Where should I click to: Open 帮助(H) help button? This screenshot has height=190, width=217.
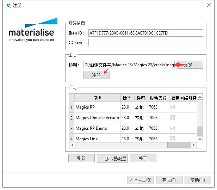tap(198, 180)
